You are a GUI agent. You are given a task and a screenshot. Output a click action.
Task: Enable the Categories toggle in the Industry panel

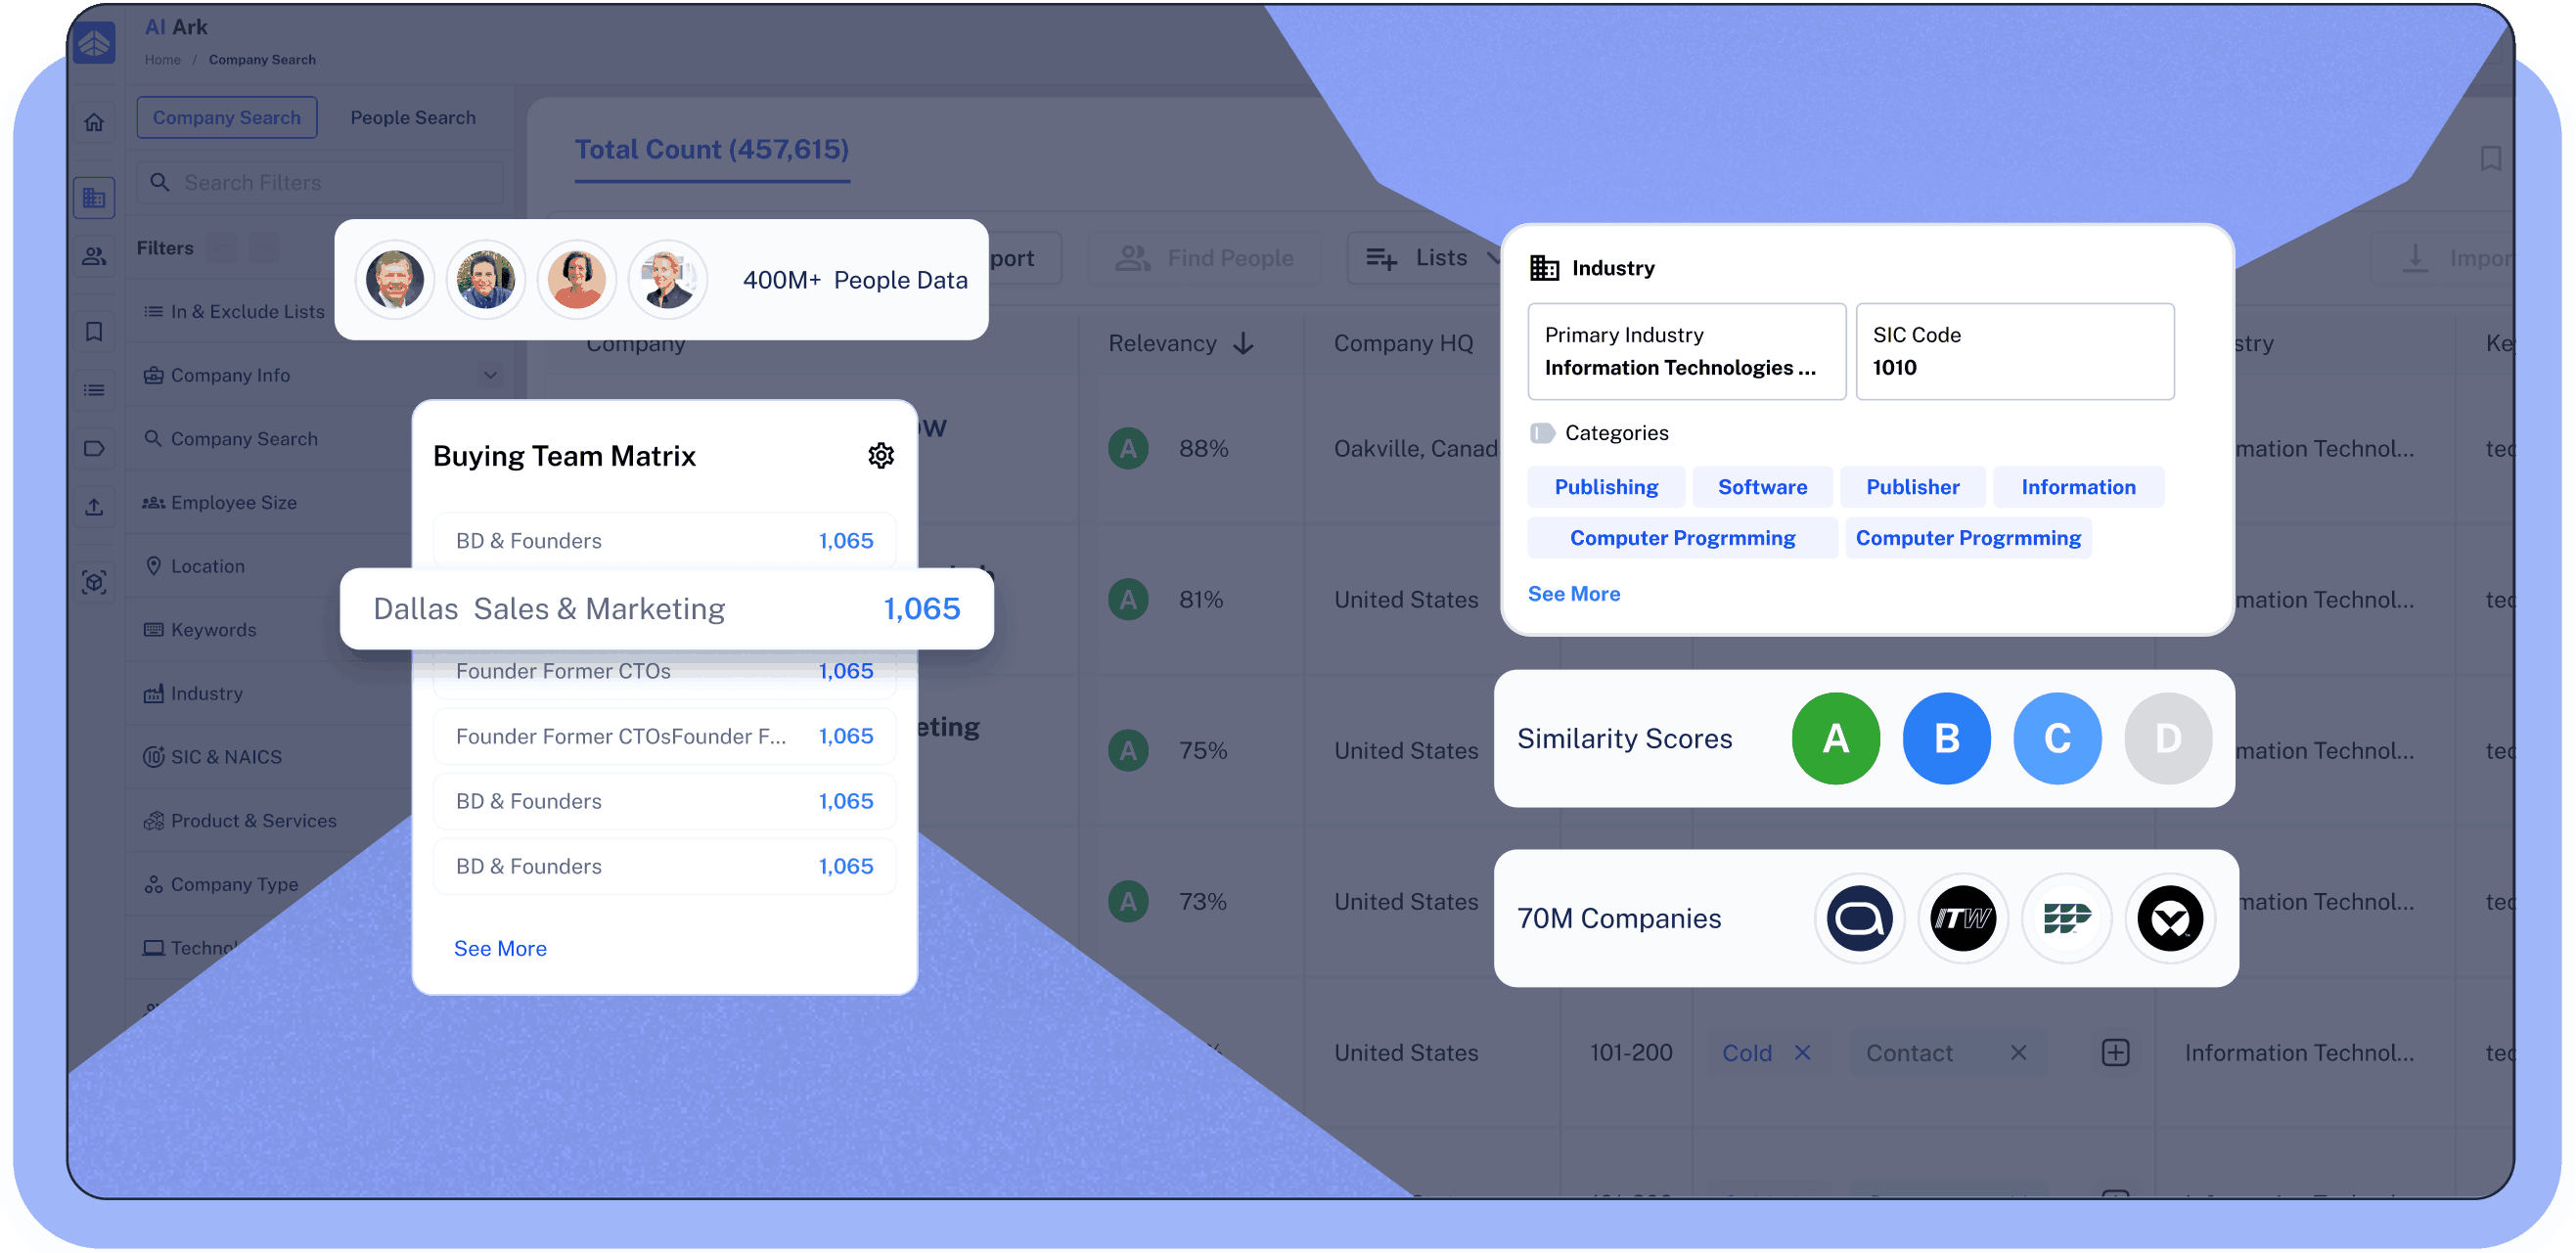click(1541, 433)
